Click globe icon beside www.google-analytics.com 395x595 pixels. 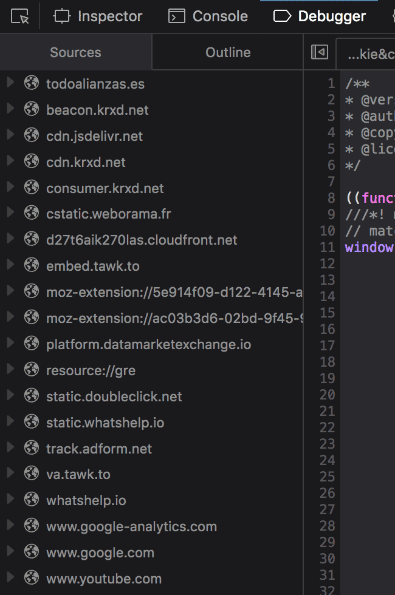coord(32,526)
